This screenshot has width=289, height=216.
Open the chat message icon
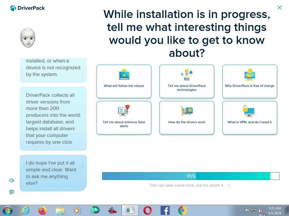[x=11, y=192]
